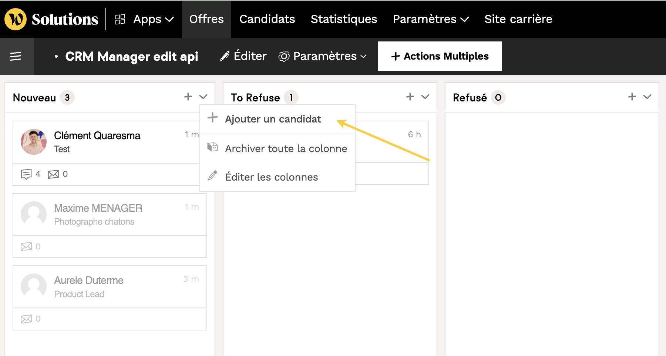
Task: Click the Actions Multiples button
Action: click(440, 56)
